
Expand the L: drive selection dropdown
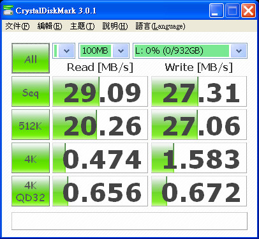click(x=239, y=51)
